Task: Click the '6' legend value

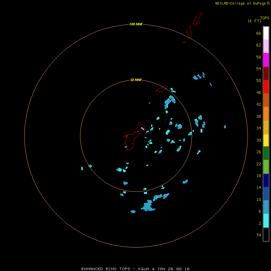Action: coord(260,211)
